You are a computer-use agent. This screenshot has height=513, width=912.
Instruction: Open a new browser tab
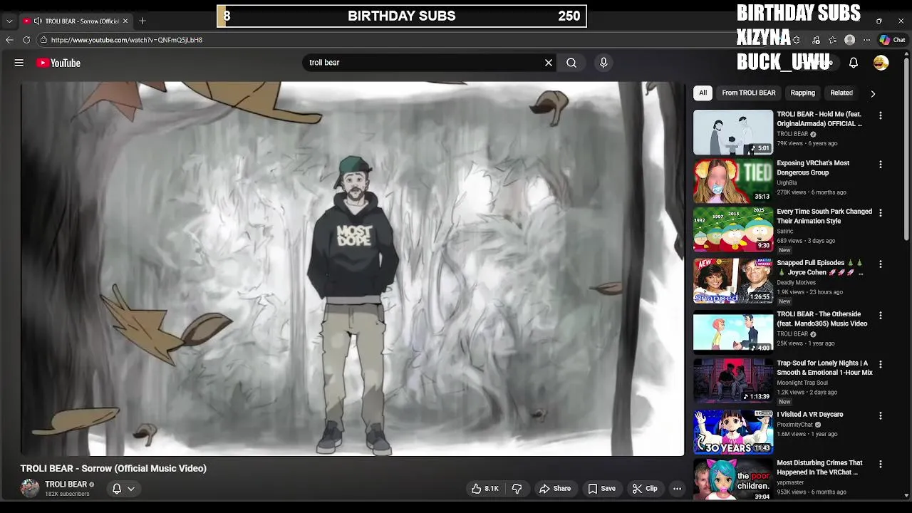[142, 21]
